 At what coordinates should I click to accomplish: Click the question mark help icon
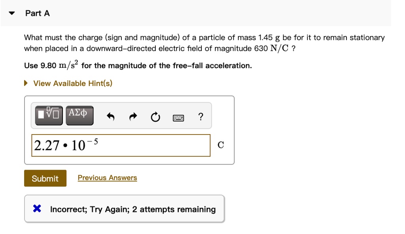click(x=200, y=116)
